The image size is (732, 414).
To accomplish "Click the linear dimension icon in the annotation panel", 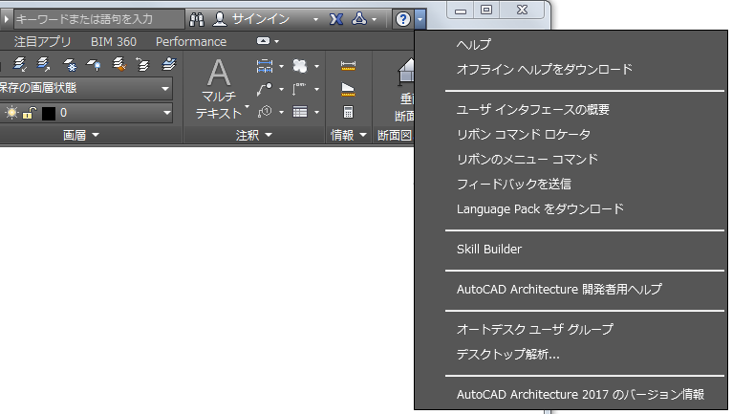I will click(265, 66).
